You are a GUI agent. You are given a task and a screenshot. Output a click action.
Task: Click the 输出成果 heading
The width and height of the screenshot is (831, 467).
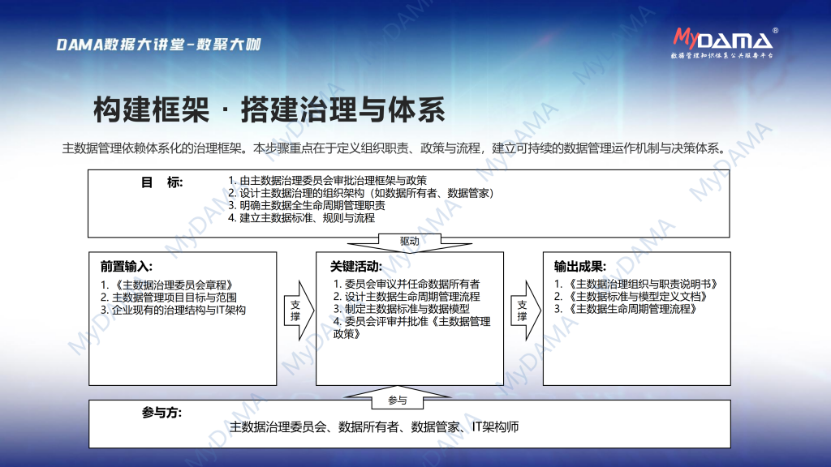click(579, 266)
